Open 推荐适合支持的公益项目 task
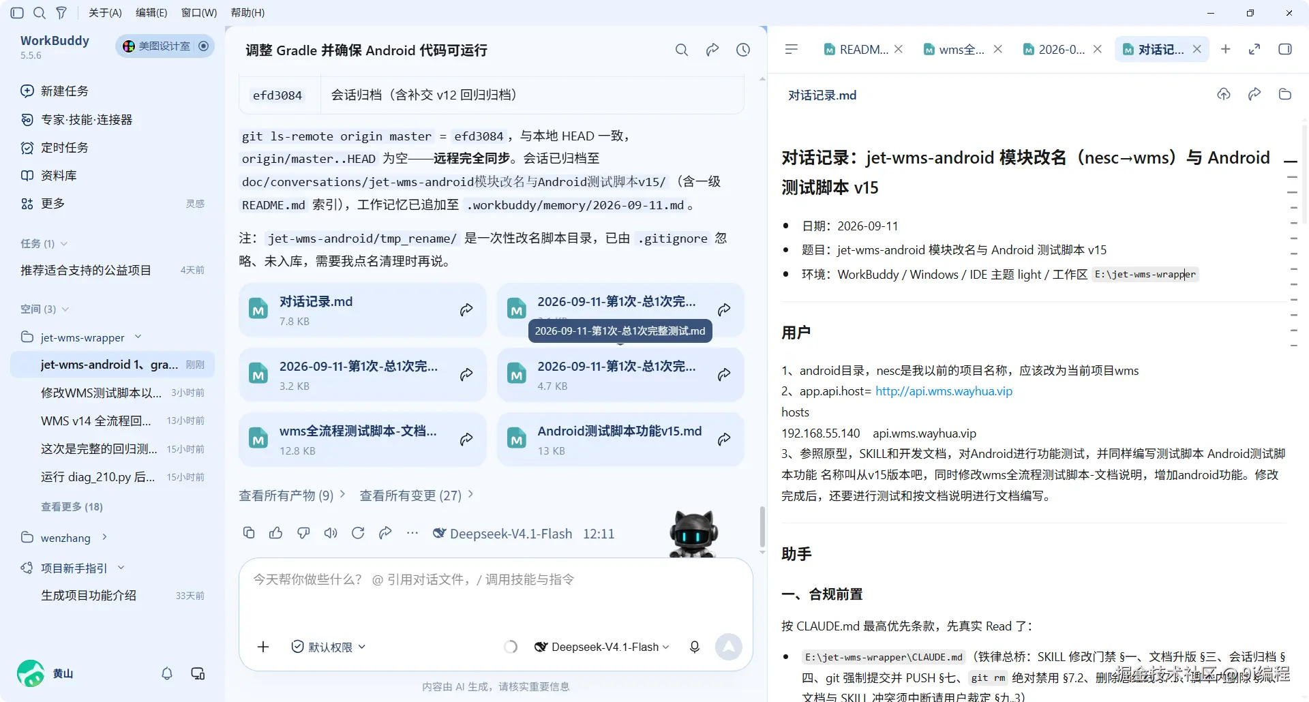1309x702 pixels. pyautogui.click(x=112, y=270)
